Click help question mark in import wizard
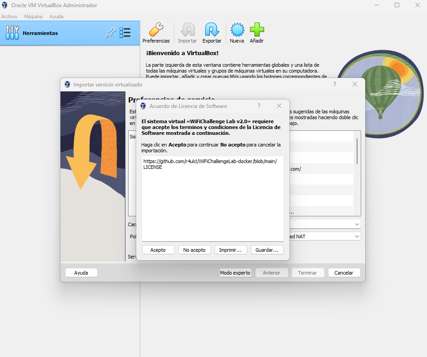This screenshot has width=427, height=357. point(335,84)
